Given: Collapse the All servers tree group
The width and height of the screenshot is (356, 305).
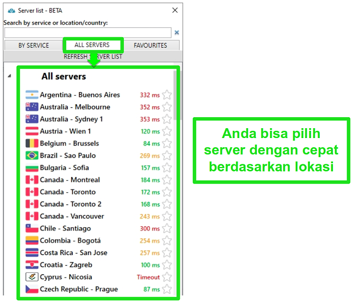Looking at the screenshot, I should (9, 77).
